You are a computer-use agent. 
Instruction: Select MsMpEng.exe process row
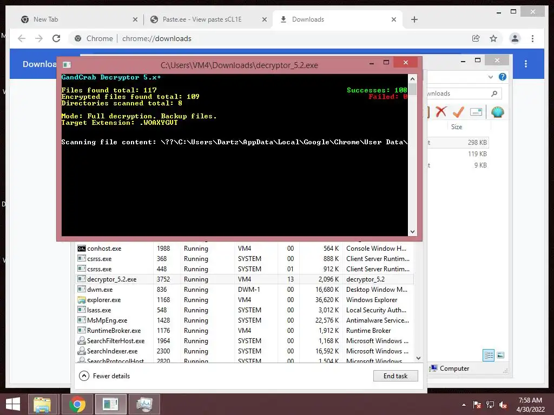(244, 320)
